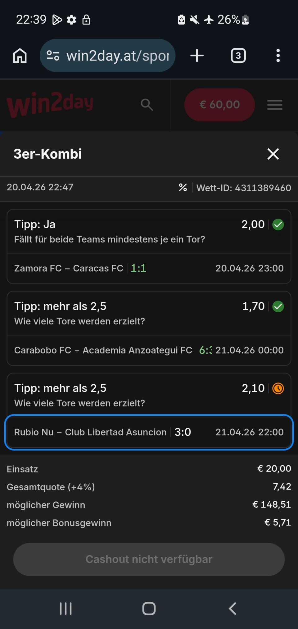Viewport: 298px width, 629px height.
Task: Close the 3er-Kombi bet details
Action: click(273, 154)
